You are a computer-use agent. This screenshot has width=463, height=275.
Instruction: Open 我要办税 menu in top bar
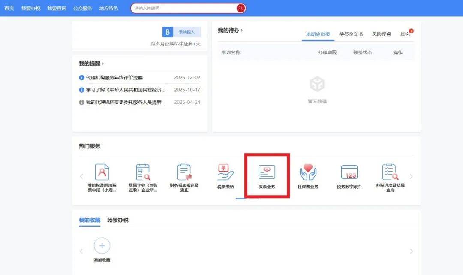pos(31,8)
